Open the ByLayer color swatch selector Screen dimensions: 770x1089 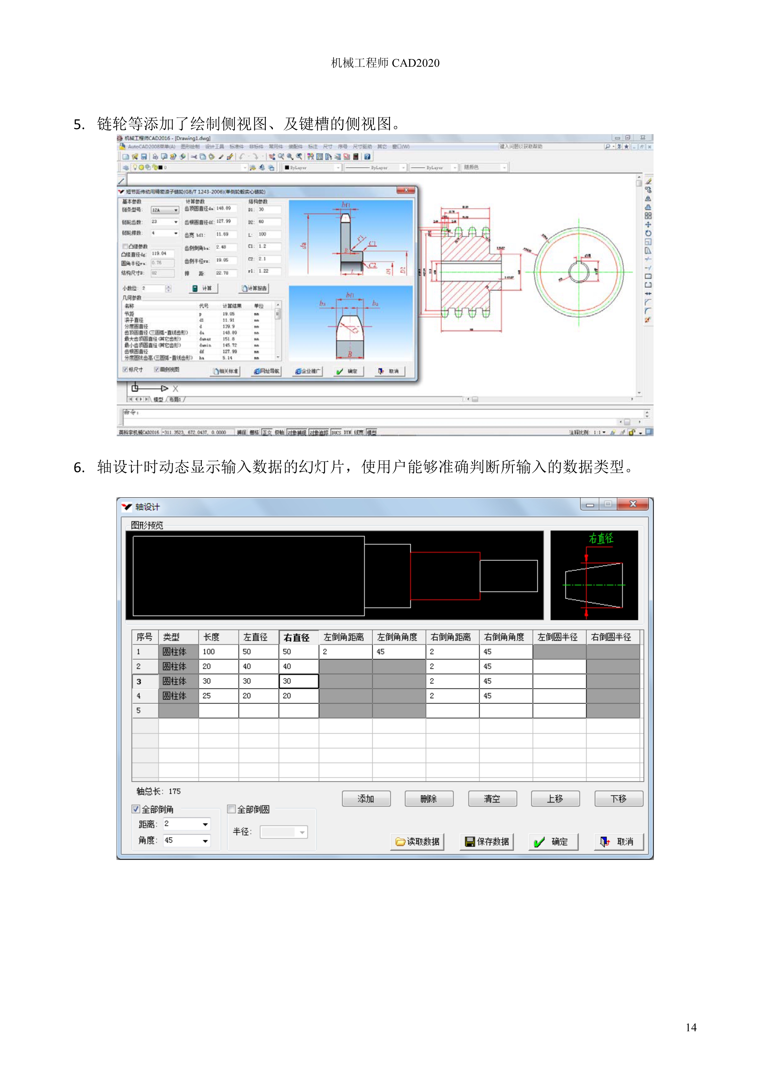(x=312, y=167)
